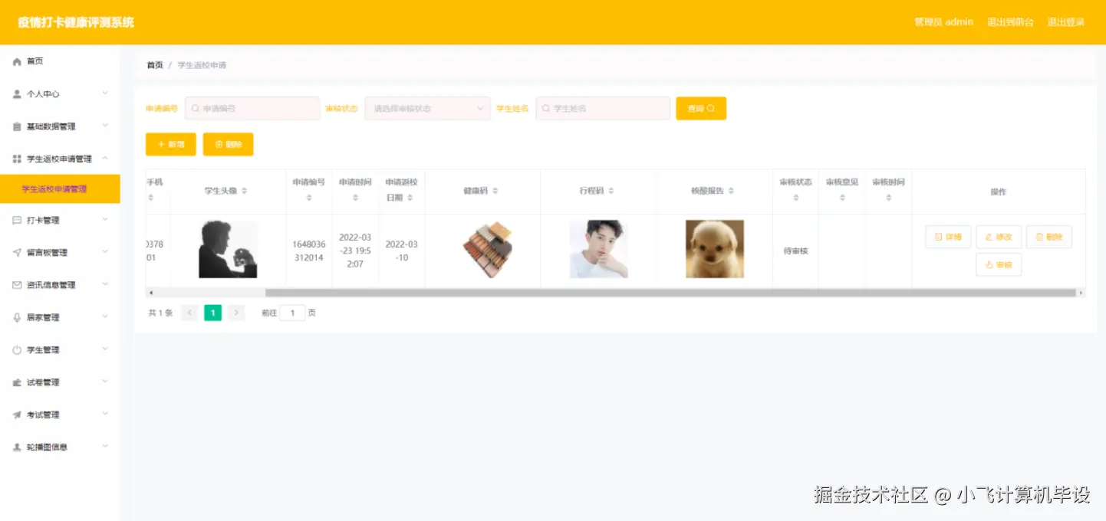1106x521 pixels.
Task: Focus the 申请编号 input field
Action: click(252, 109)
